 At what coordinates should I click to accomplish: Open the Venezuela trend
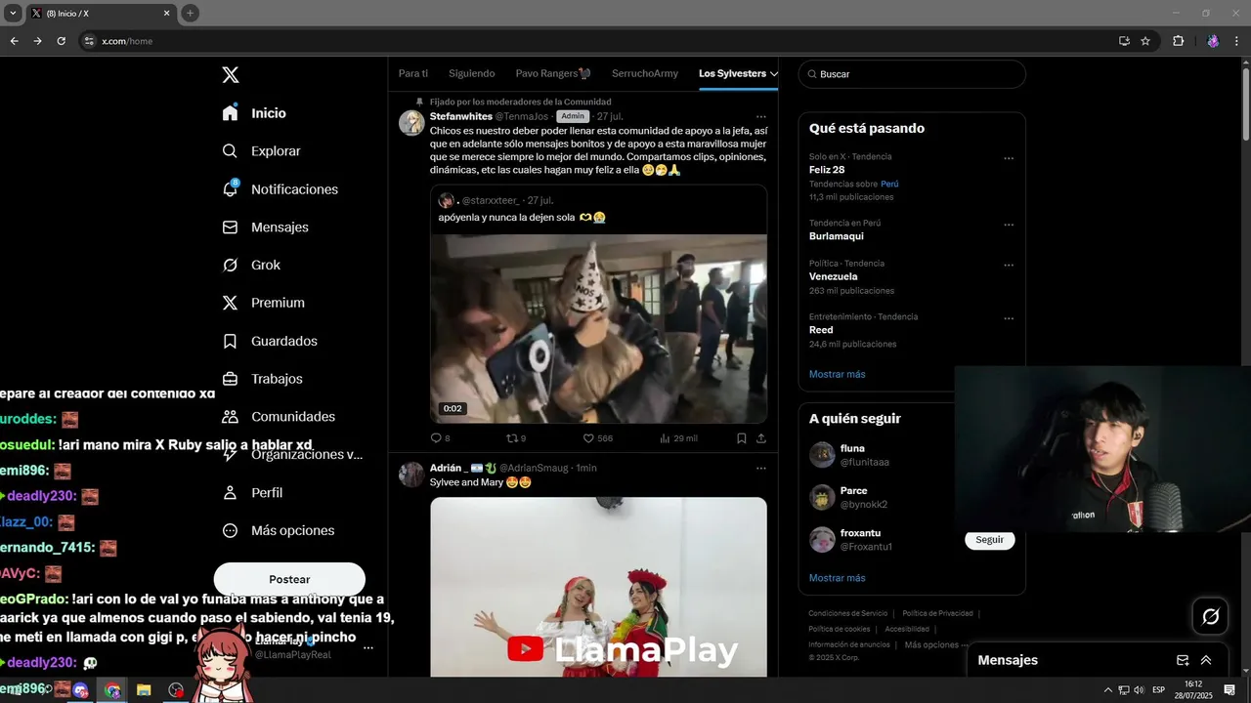point(833,276)
